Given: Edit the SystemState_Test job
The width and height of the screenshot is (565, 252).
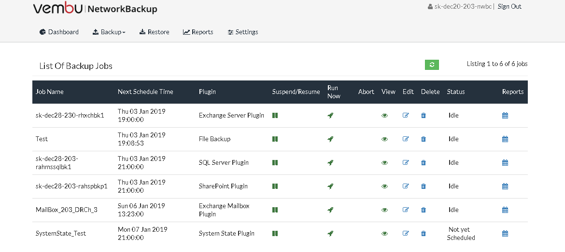Looking at the screenshot, I should [406, 233].
